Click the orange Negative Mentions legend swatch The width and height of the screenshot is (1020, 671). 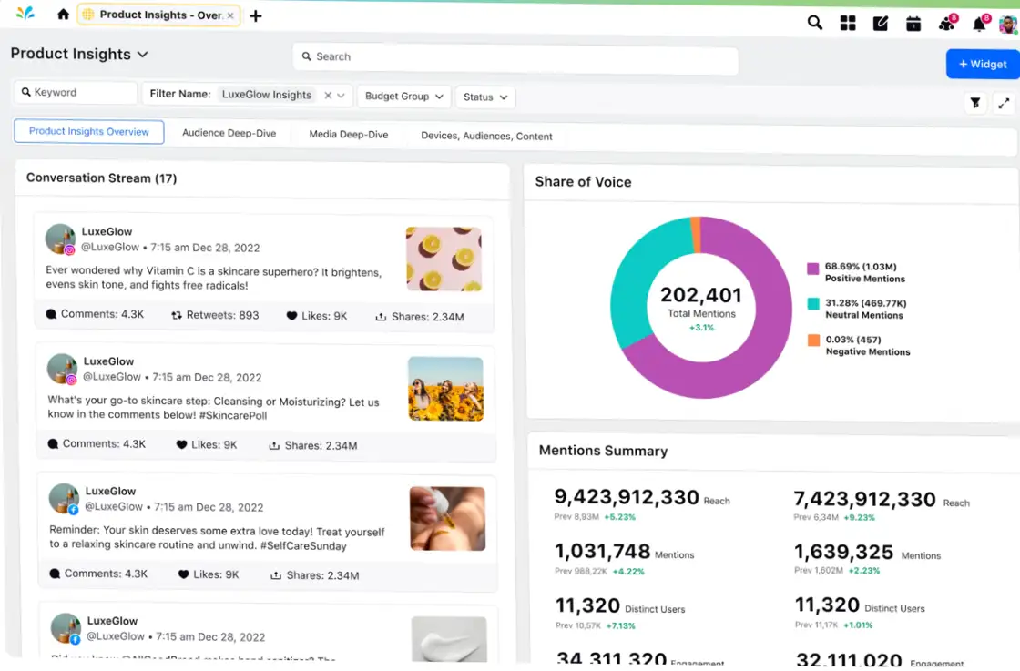click(x=814, y=340)
